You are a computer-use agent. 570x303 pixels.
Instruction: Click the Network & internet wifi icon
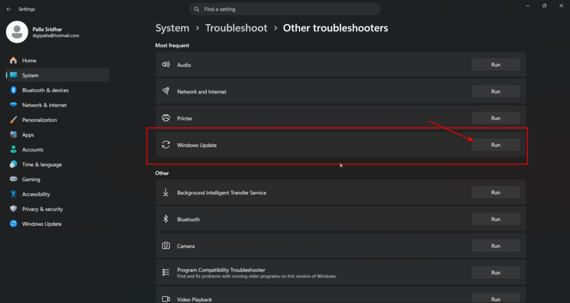(13, 105)
